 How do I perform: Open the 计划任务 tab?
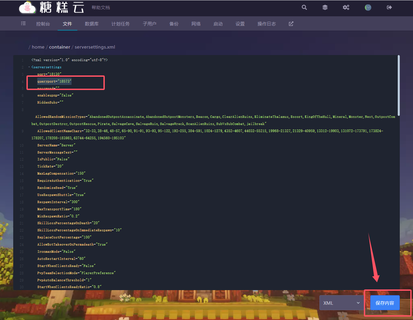(x=120, y=24)
